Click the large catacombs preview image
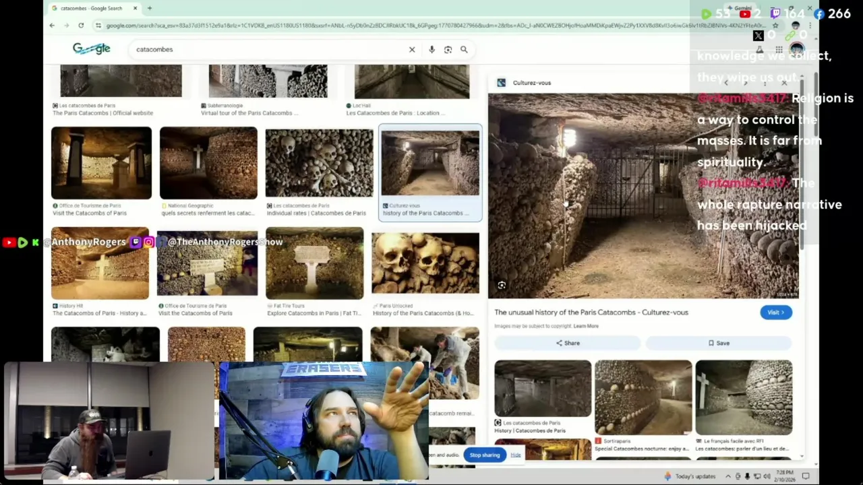Image resolution: width=863 pixels, height=485 pixels. 643,195
